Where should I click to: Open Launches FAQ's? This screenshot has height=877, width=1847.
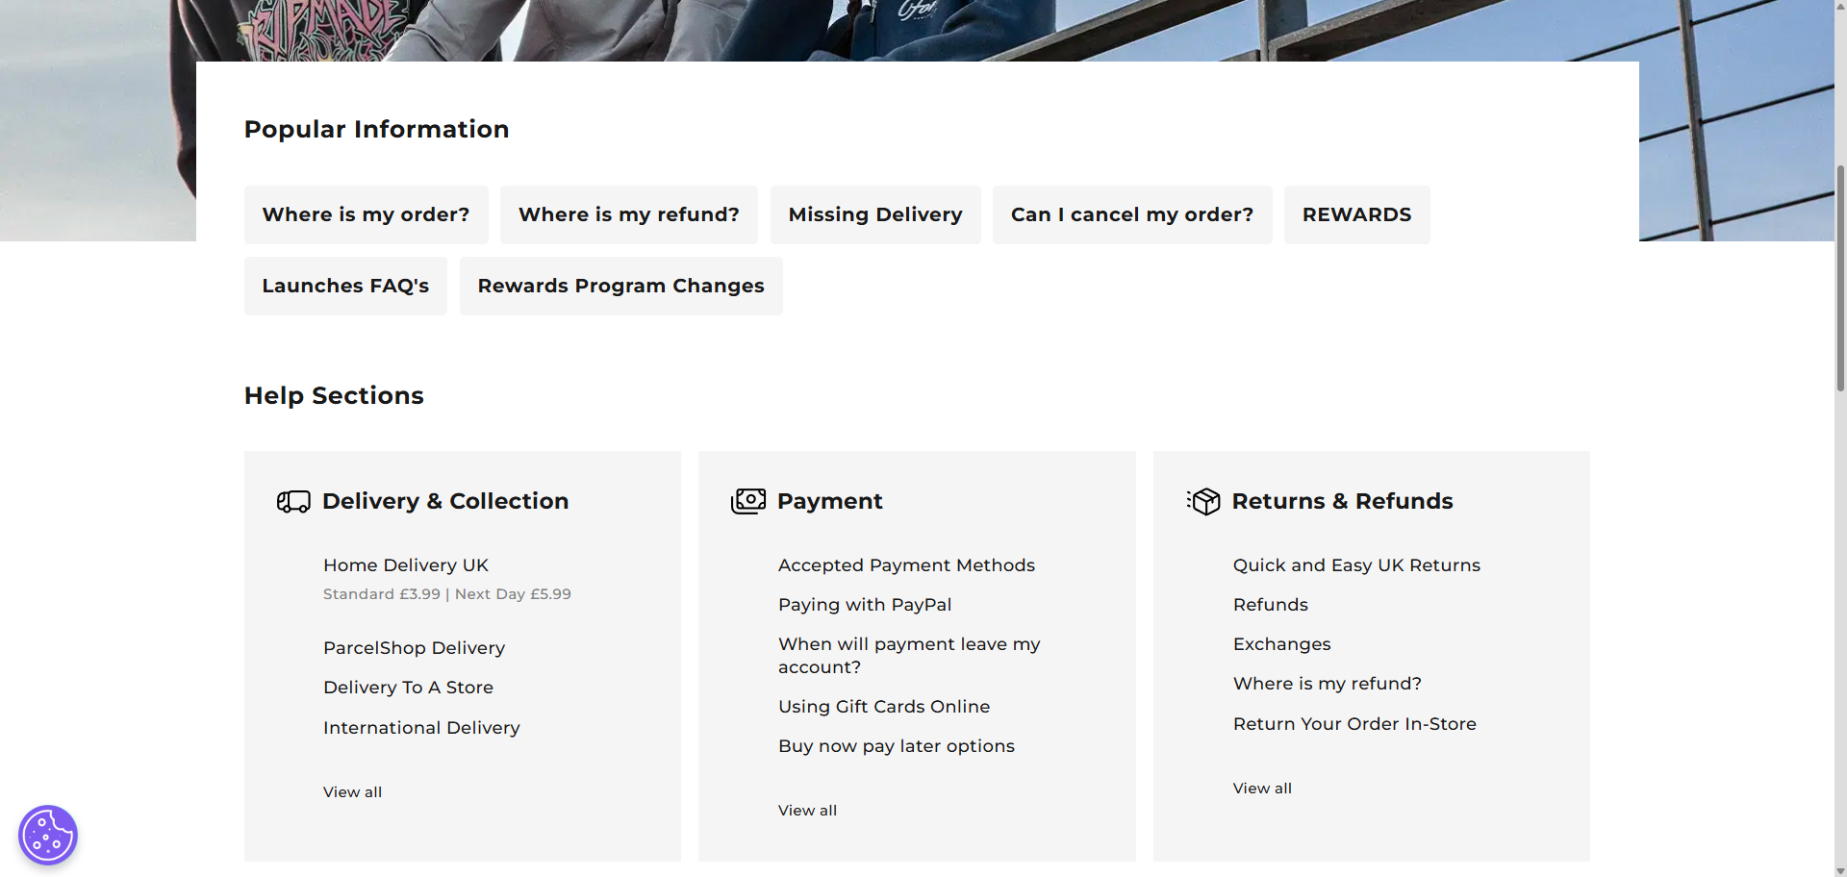pos(345,286)
